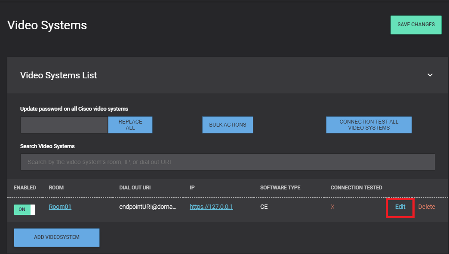Click the SOFTWARE TYPE column header

pyautogui.click(x=280, y=188)
